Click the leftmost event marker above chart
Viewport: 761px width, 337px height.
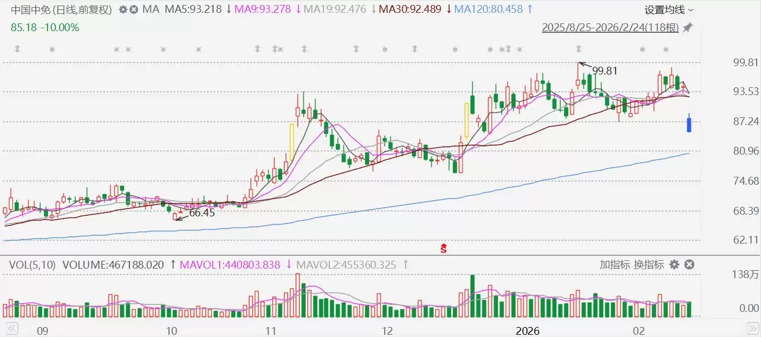click(x=17, y=49)
